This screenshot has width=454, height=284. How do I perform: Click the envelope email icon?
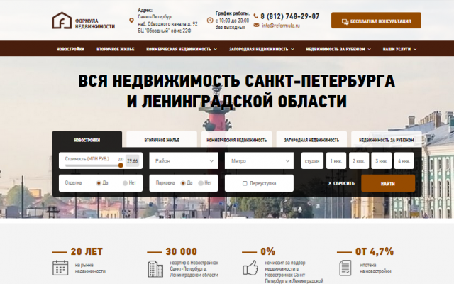256,26
